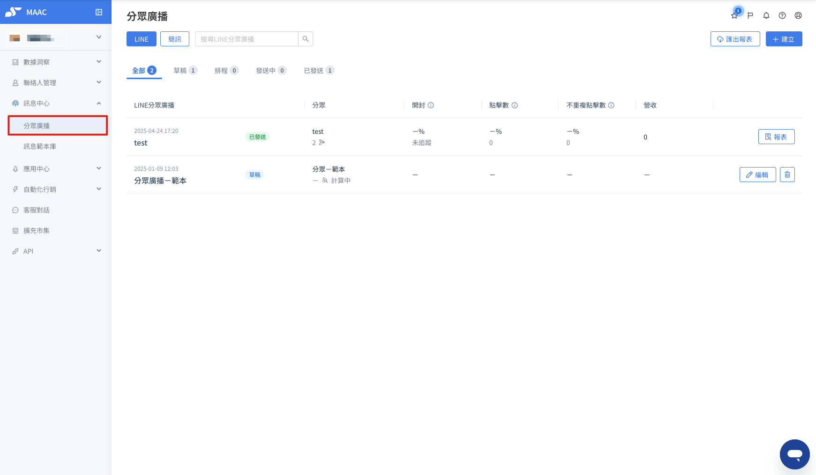The height and width of the screenshot is (475, 816).
Task: Click the send arrow icon beside 2
Action: [x=322, y=142]
